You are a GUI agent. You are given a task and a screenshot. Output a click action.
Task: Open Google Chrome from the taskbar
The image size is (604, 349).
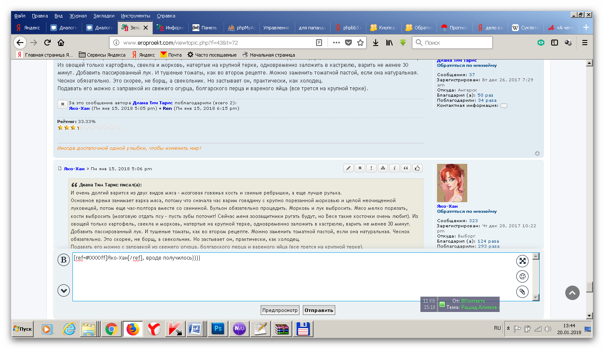[x=112, y=329]
